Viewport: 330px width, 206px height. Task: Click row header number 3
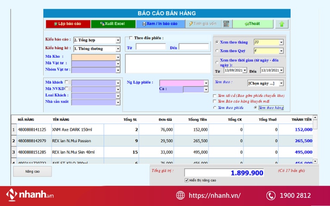[x=14, y=152]
